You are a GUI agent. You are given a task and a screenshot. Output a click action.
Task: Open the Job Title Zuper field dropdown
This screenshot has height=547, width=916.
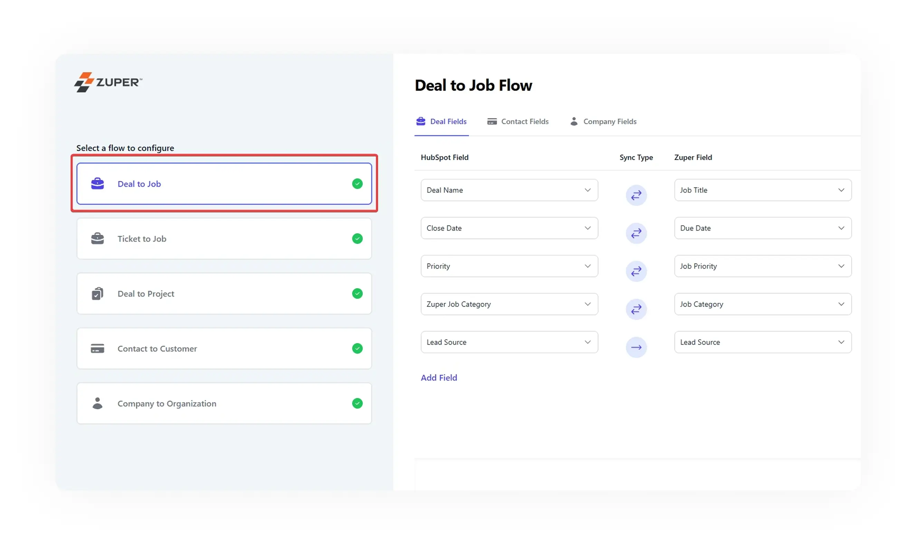coord(763,190)
